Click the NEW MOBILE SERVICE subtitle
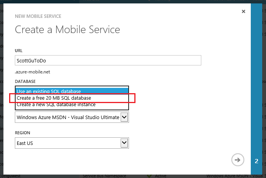 point(38,16)
